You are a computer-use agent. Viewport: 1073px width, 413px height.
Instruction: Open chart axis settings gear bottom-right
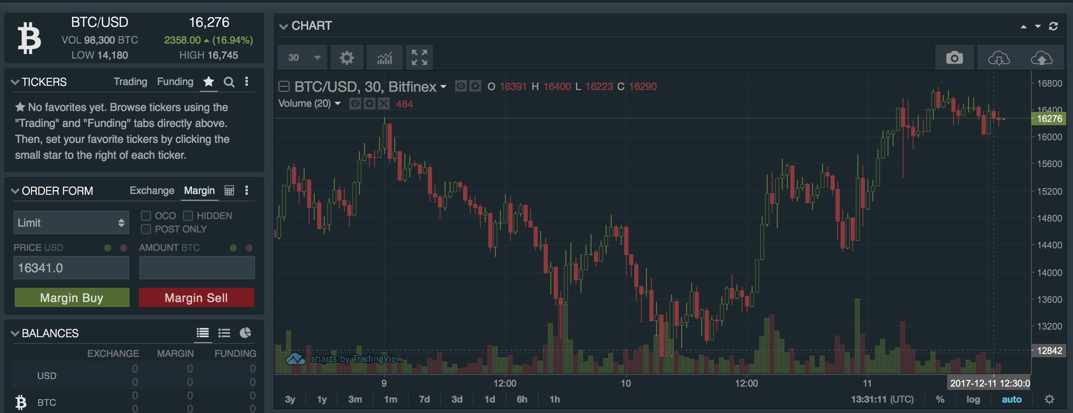[1049, 399]
